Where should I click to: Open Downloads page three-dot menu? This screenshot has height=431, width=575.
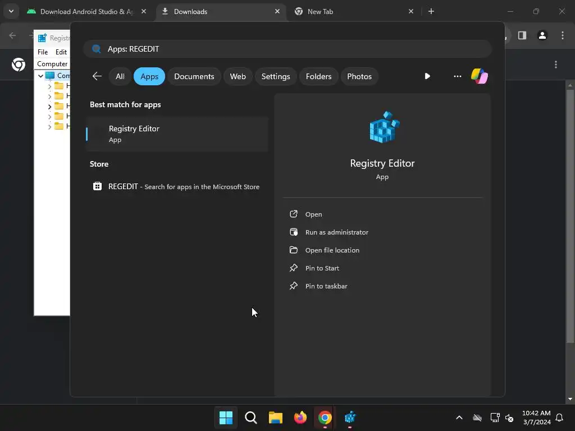pos(556,65)
